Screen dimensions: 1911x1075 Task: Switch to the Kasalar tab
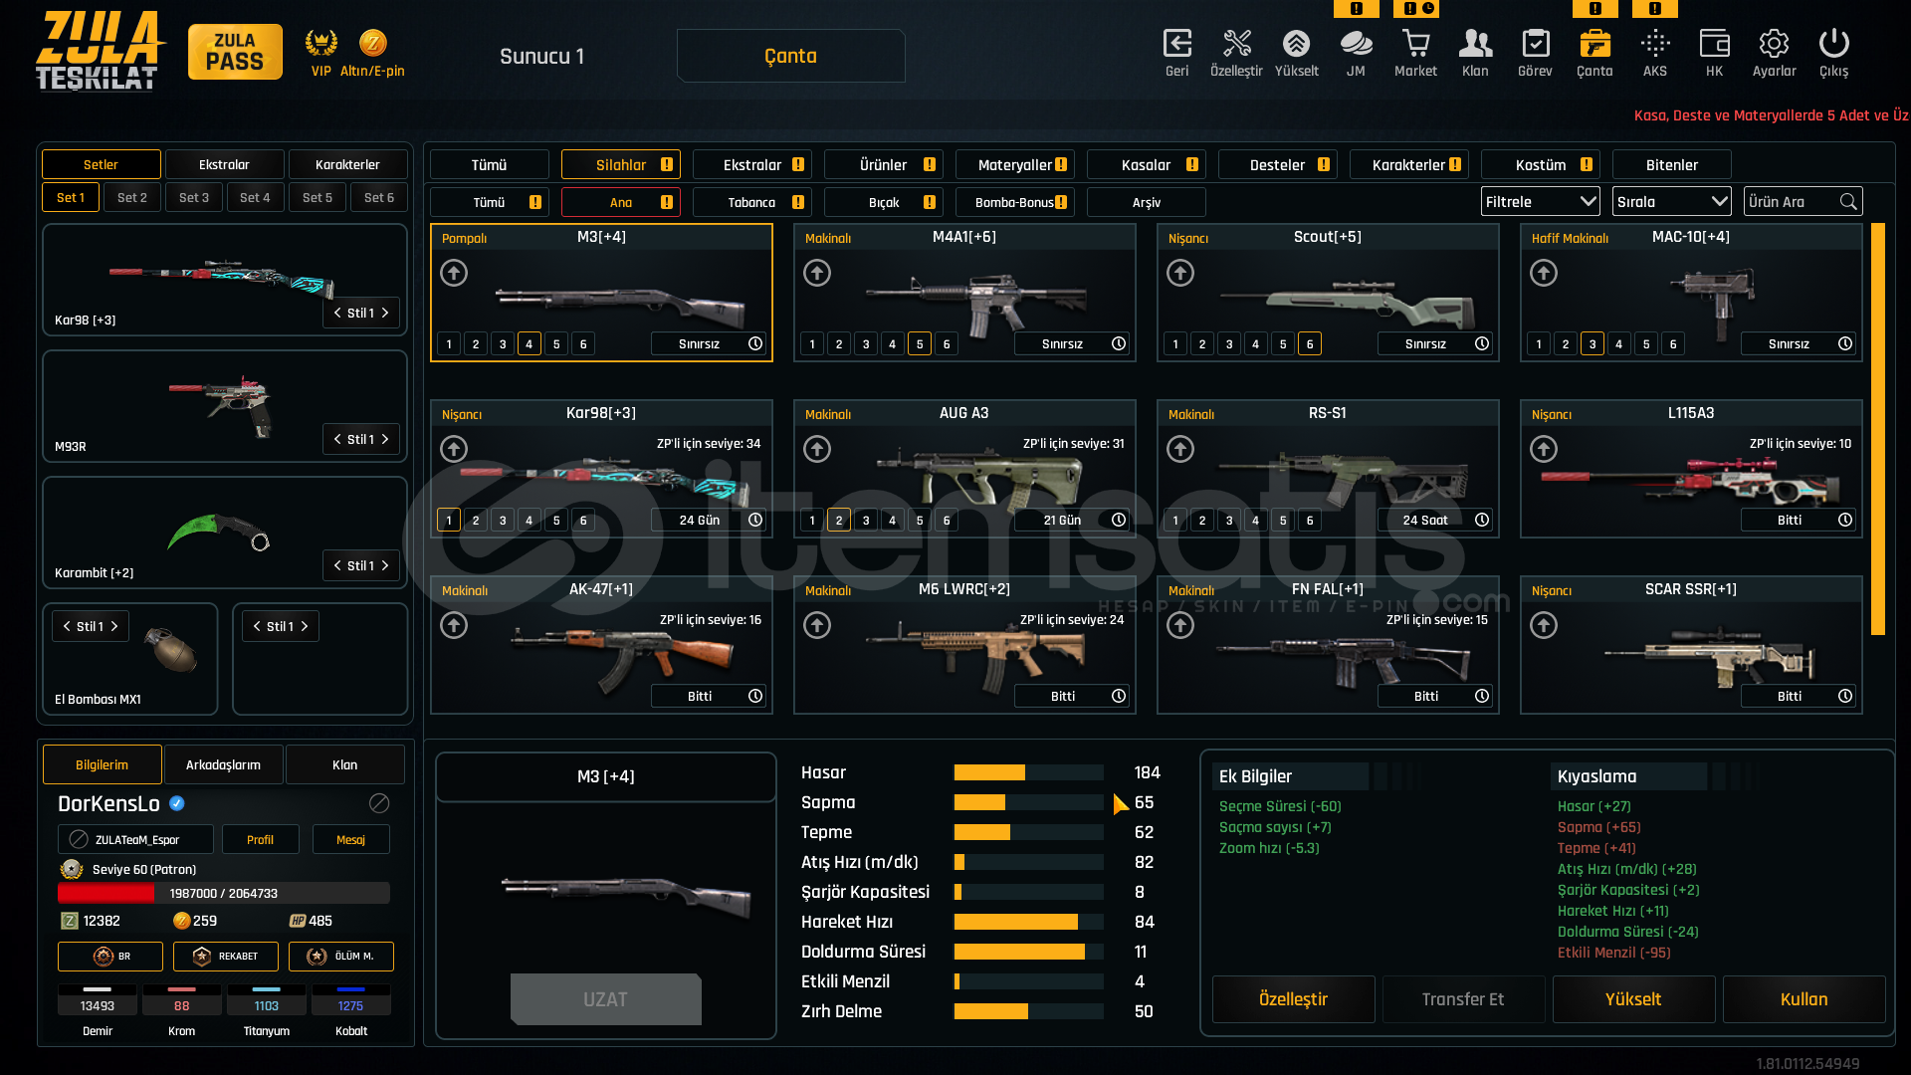[x=1147, y=165]
